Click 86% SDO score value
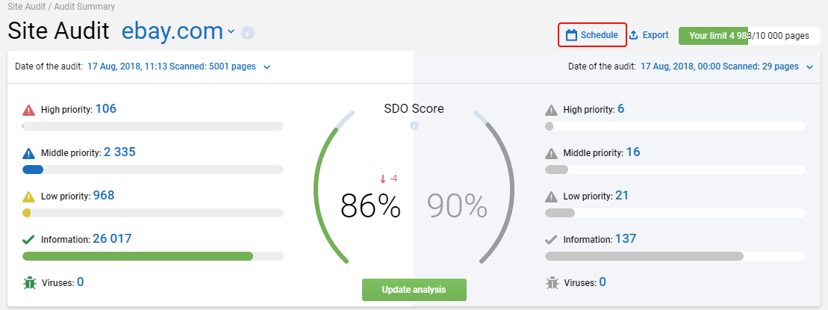 coord(370,205)
